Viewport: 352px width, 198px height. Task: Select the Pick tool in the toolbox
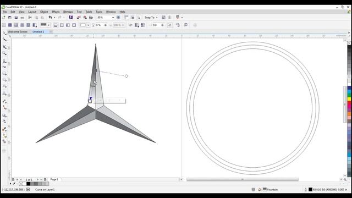pos(4,33)
